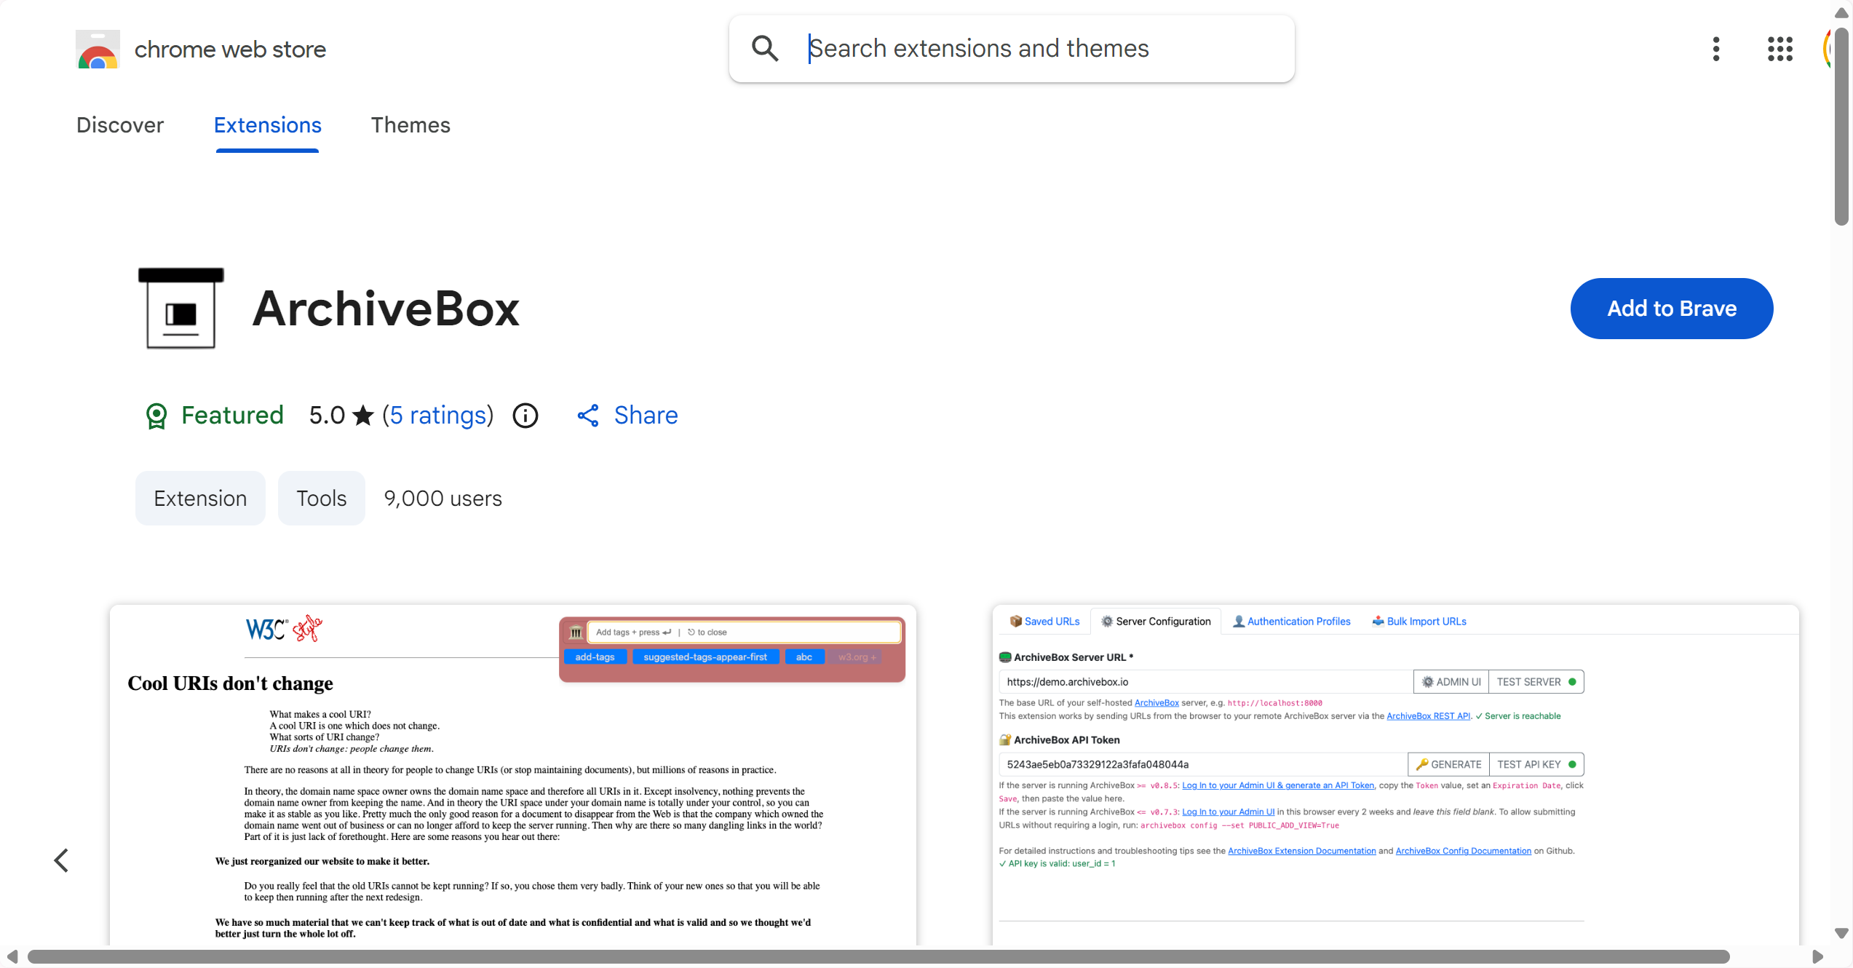Click the chrome web store title text
This screenshot has width=1853, height=968.
(230, 49)
